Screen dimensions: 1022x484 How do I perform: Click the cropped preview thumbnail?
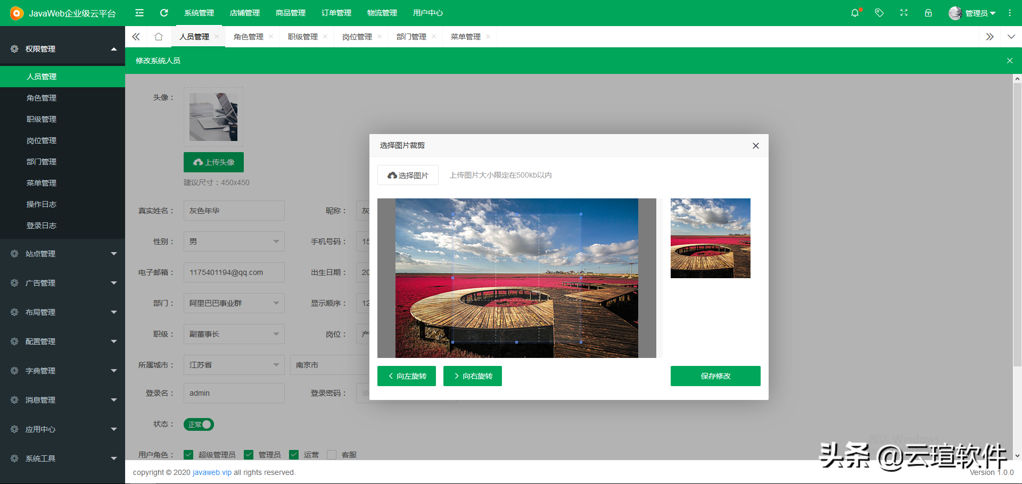(711, 238)
